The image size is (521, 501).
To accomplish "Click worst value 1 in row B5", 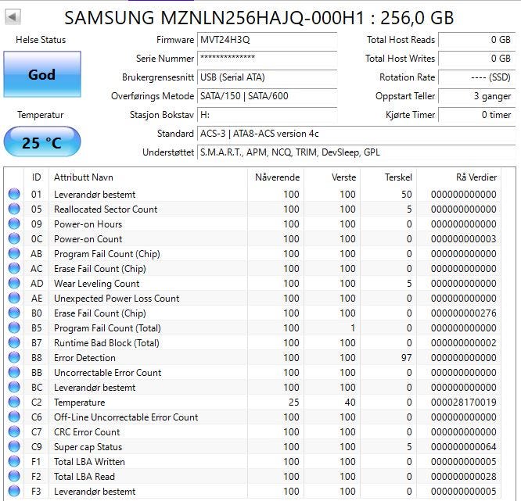I will point(353,327).
